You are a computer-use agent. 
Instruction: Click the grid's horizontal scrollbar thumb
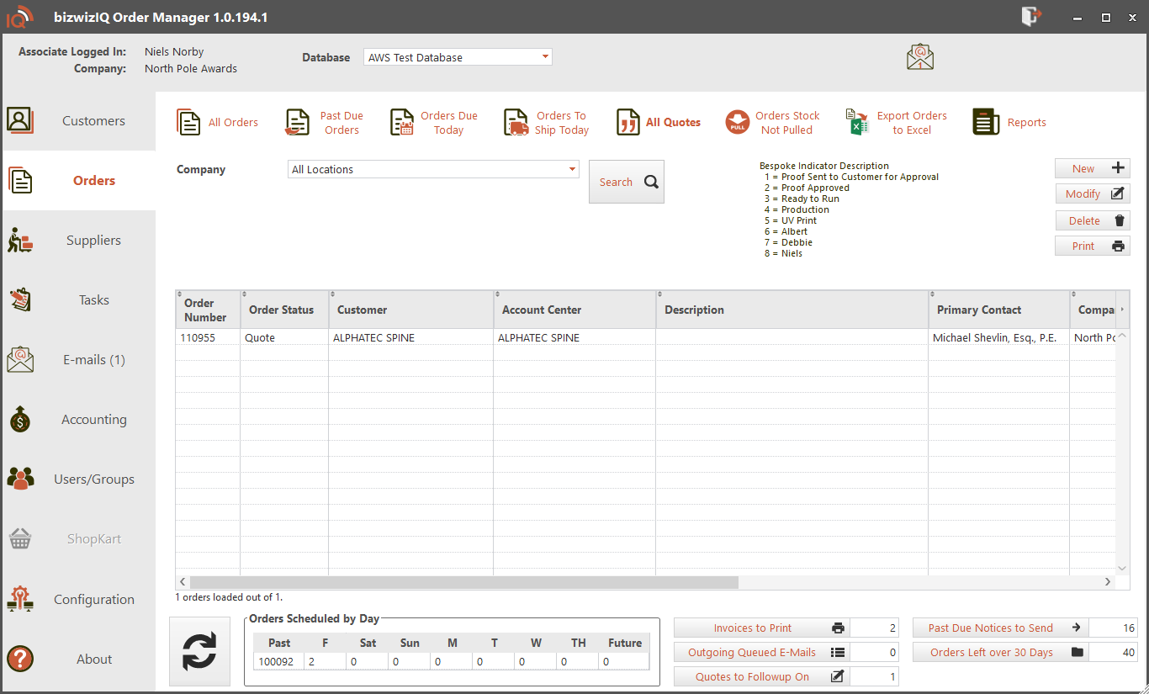[463, 582]
